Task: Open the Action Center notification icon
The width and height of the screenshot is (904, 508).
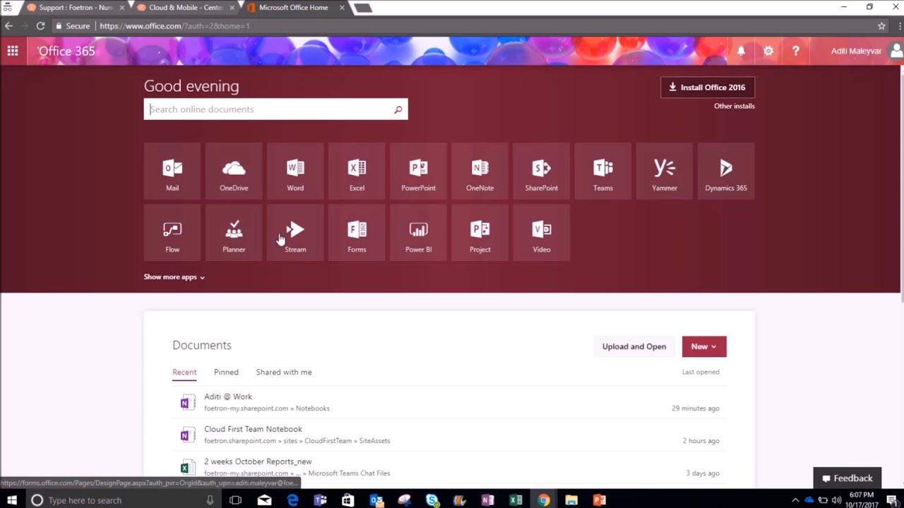Action: (891, 500)
